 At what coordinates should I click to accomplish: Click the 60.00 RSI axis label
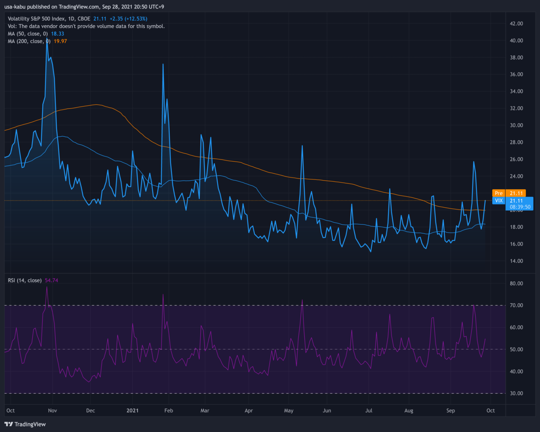point(516,328)
